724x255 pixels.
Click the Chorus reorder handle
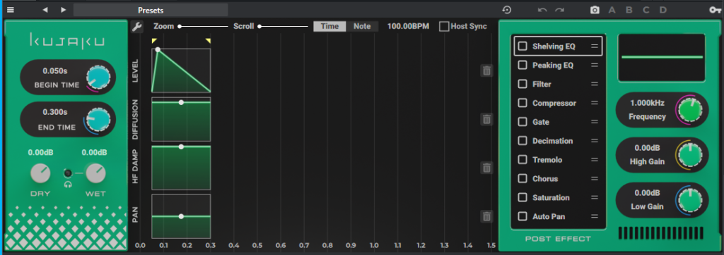click(x=594, y=178)
